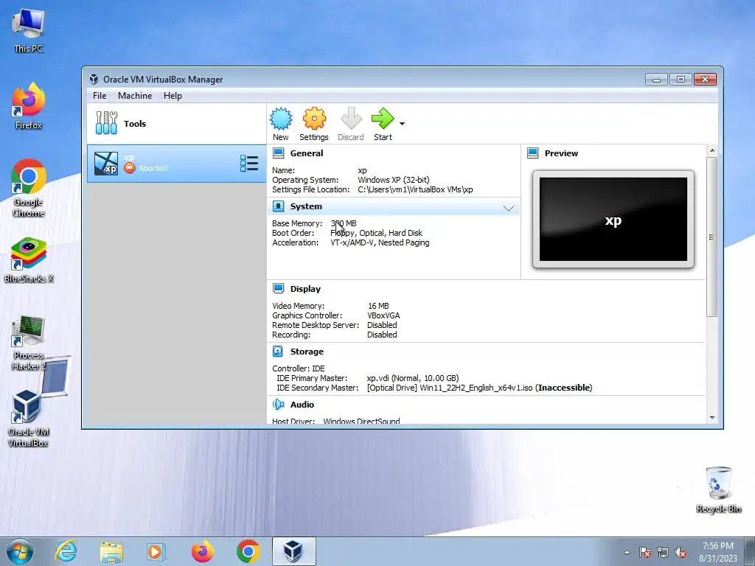Click the Action Center flag tray icon
Viewport: 755px width, 566px height.
[x=645, y=552]
